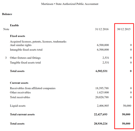
Task: Select 50,000 in the Liquid assets row
Action: click(127, 106)
